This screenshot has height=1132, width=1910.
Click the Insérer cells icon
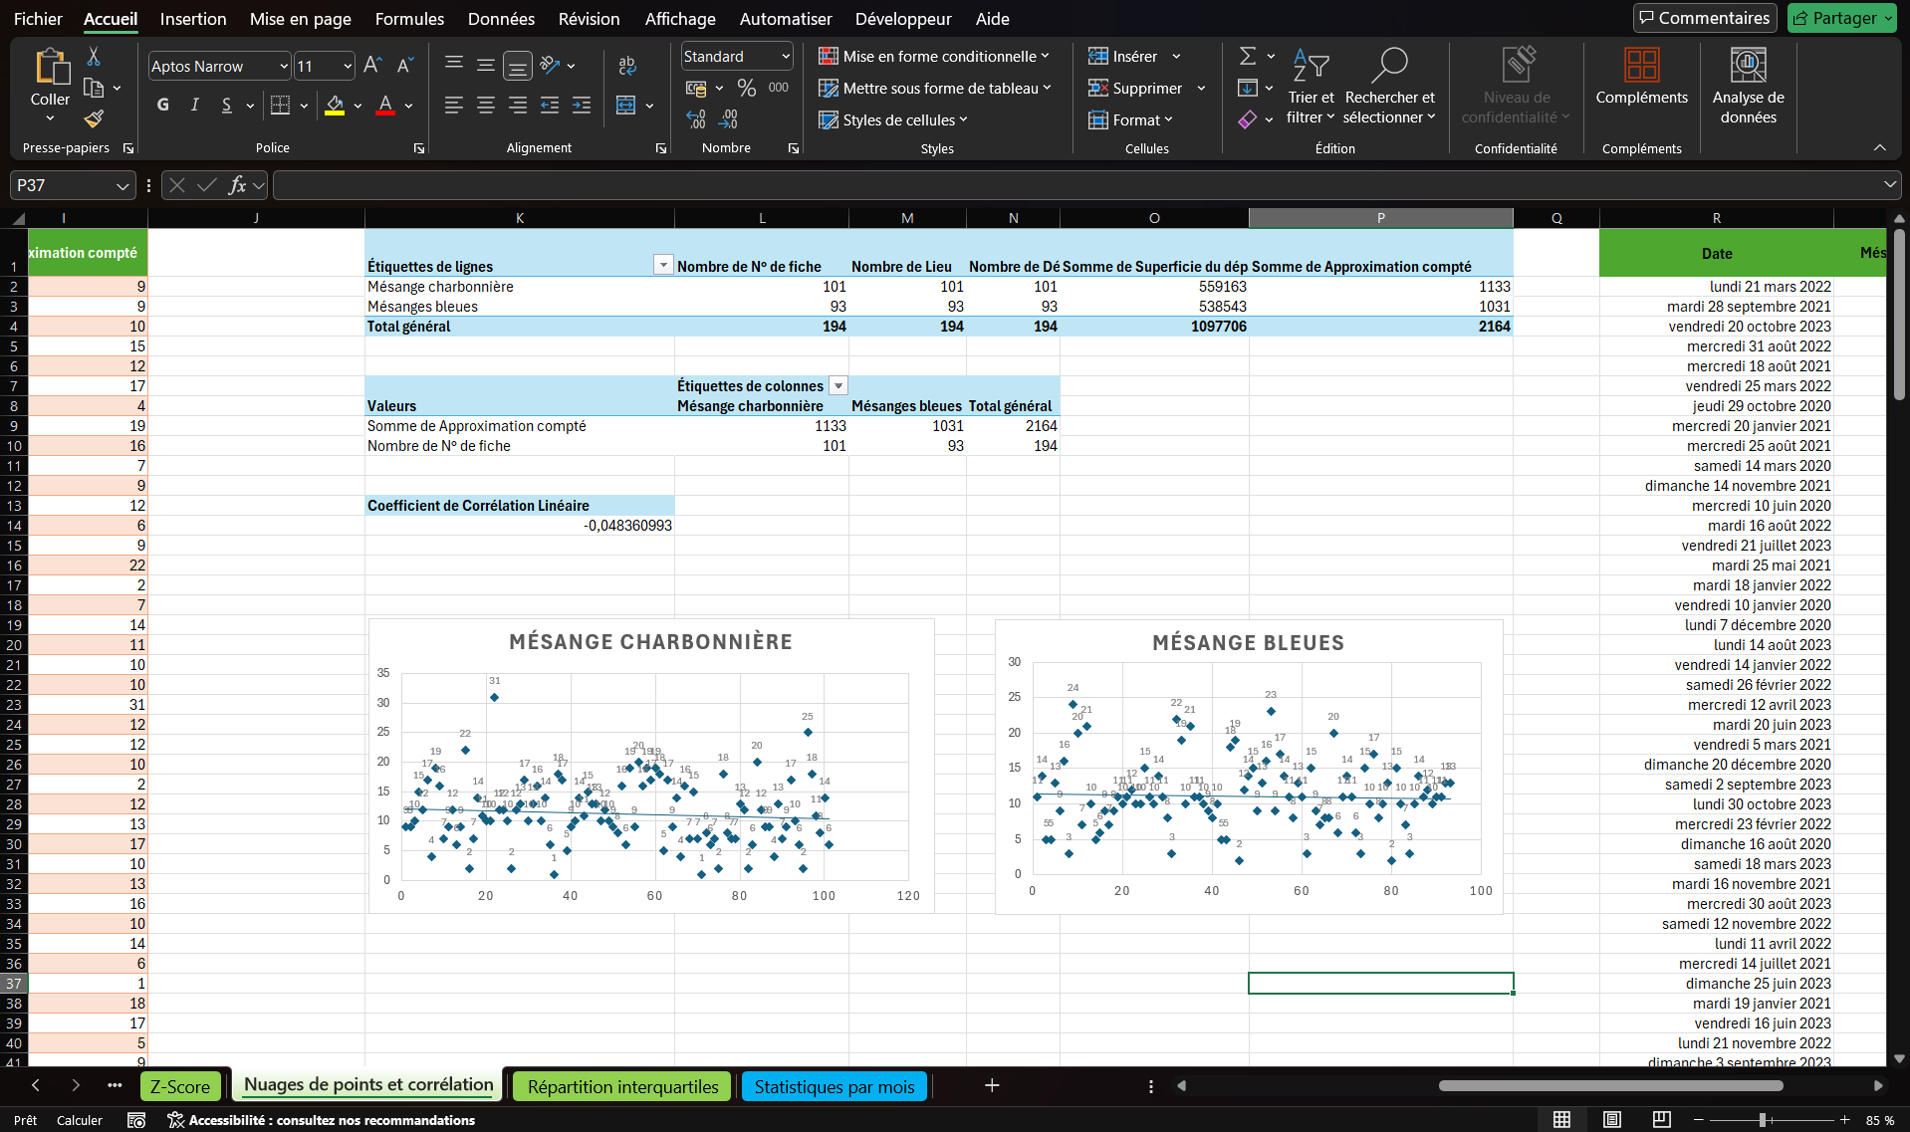1096,56
